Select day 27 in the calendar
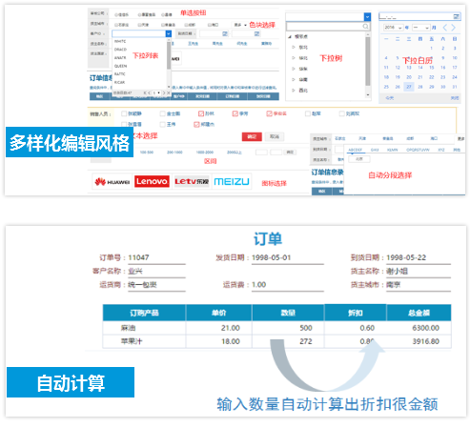Screen dimensions: 470x428 409,87
